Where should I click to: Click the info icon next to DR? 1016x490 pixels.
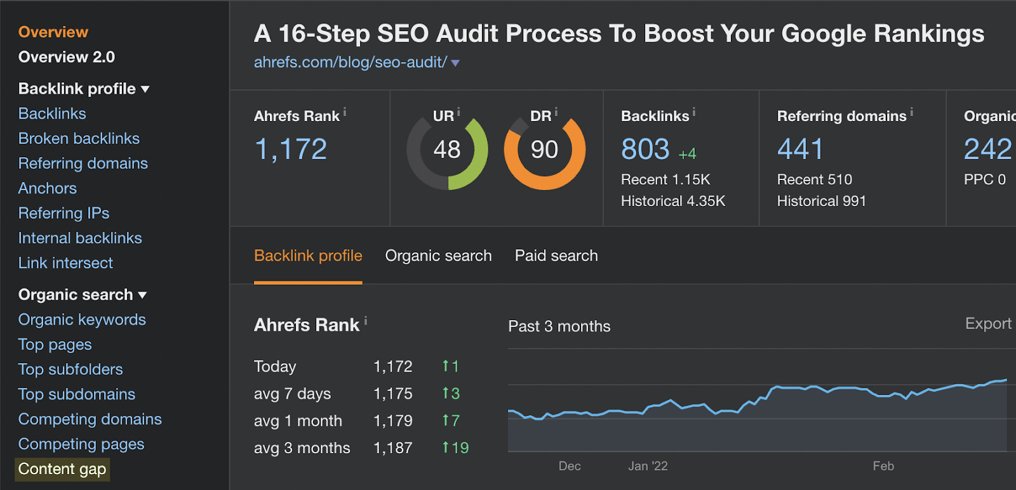[556, 112]
